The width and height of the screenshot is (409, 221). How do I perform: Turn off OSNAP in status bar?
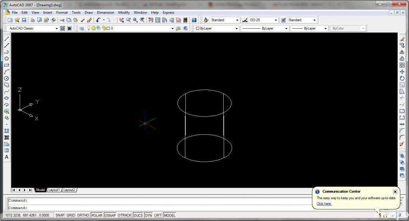[x=110, y=215]
